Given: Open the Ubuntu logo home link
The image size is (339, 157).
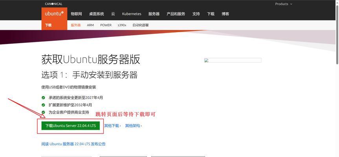Looking at the screenshot, I should pyautogui.click(x=54, y=14).
